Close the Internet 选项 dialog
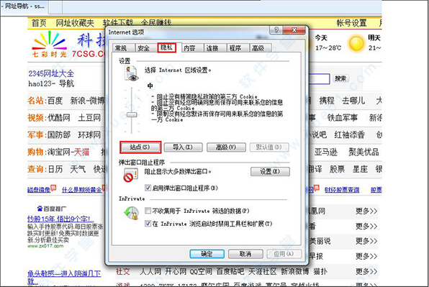This screenshot has height=287, width=429. (x=294, y=29)
